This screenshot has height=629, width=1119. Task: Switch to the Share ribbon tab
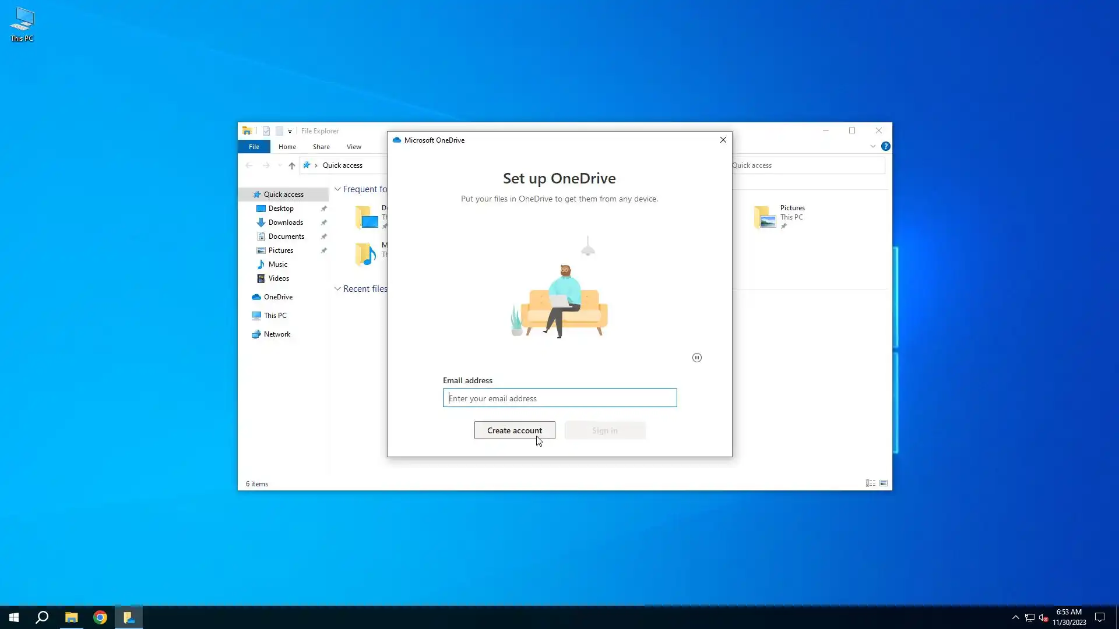click(x=321, y=147)
